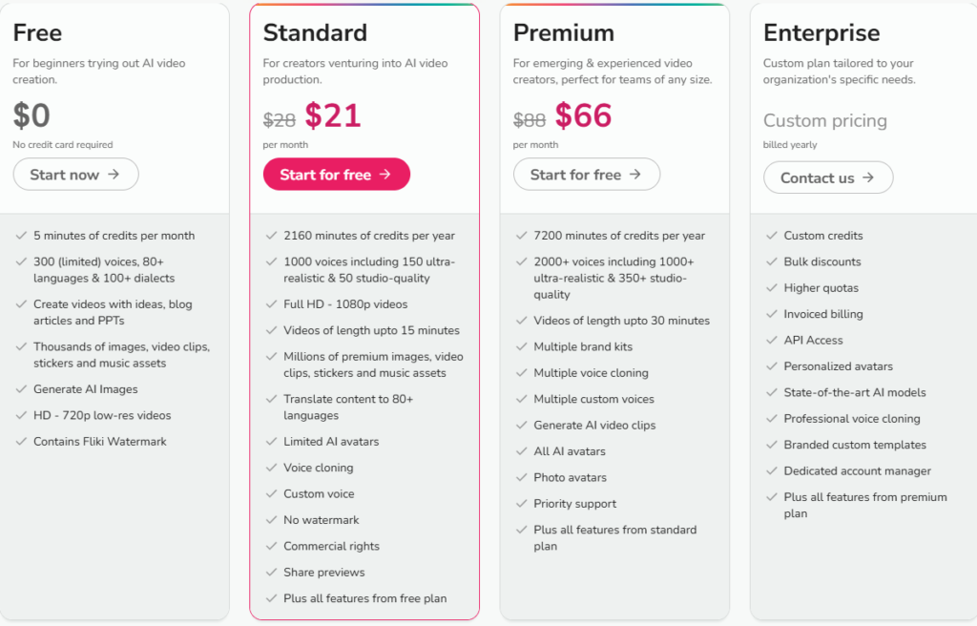
Task: Click the checkmark beside Dedicated account manager
Action: point(773,470)
